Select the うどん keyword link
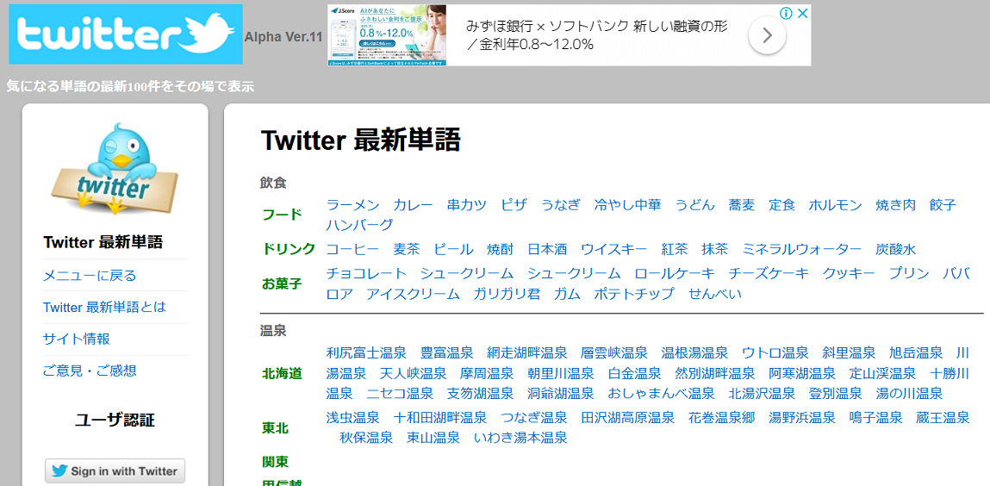The image size is (990, 486). pos(695,204)
